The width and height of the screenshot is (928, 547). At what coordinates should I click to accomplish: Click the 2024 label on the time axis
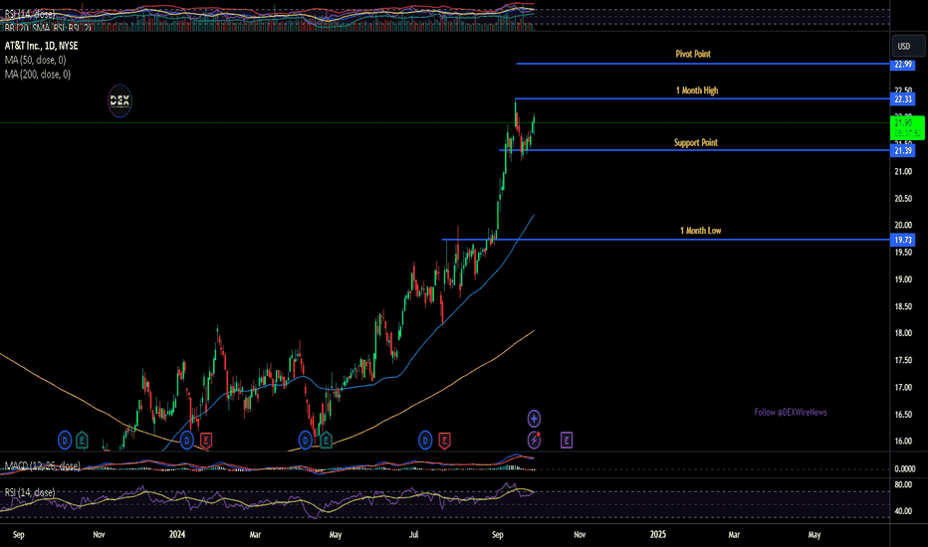pyautogui.click(x=177, y=534)
